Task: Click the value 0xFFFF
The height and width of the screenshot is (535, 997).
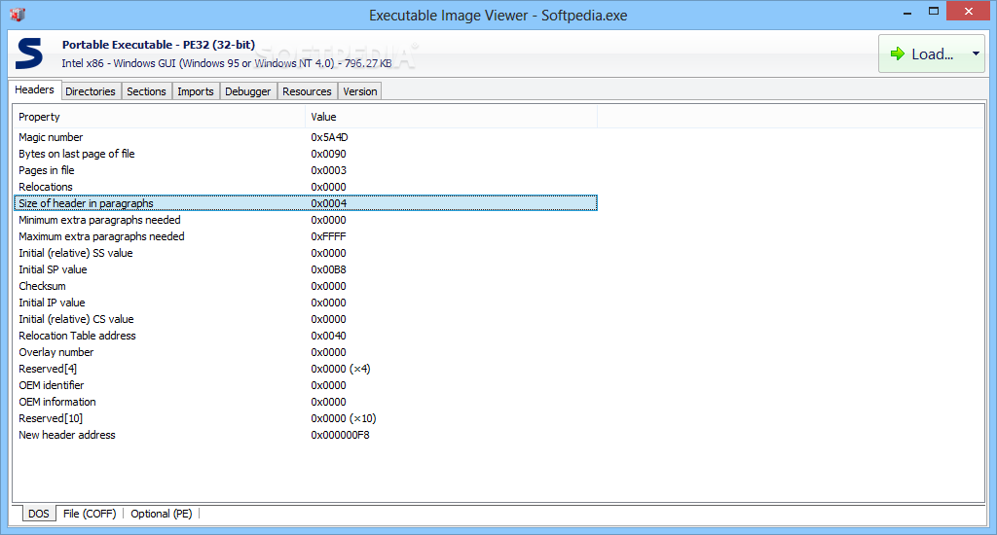Action: tap(329, 236)
